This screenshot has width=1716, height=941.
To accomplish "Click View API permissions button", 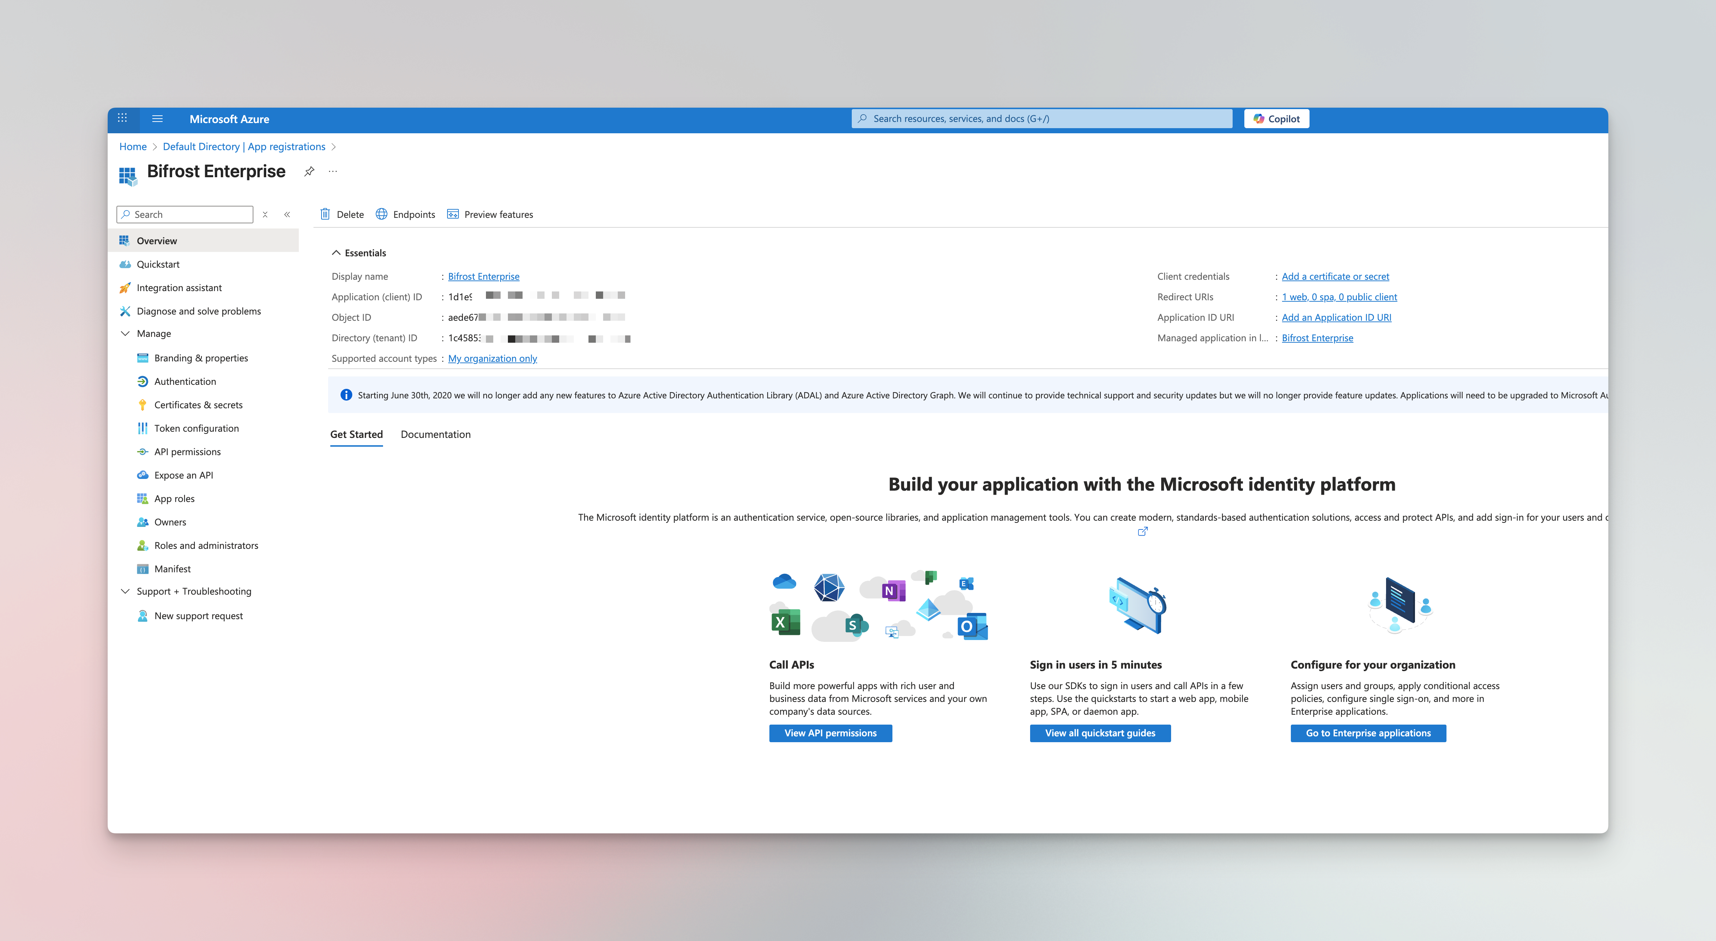I will tap(830, 733).
